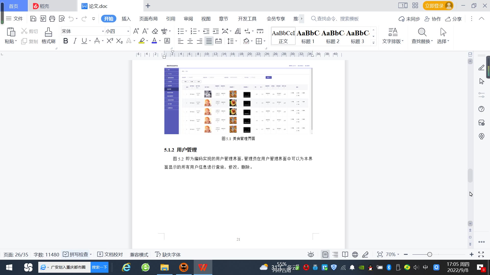The image size is (490, 275).
Task: Click the export to PDF icon
Action: (x=43, y=19)
